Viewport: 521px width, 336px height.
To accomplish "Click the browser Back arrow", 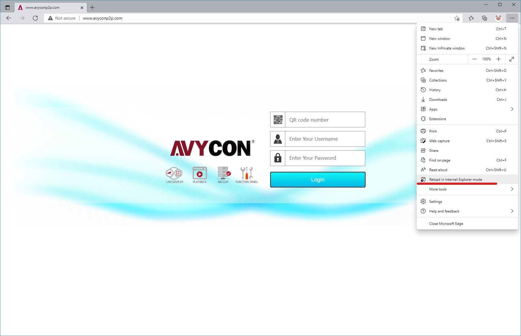I will coord(9,18).
